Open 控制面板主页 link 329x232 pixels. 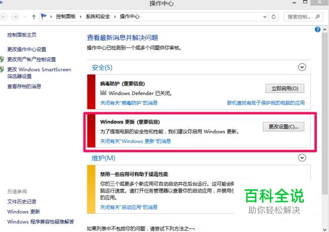22,35
